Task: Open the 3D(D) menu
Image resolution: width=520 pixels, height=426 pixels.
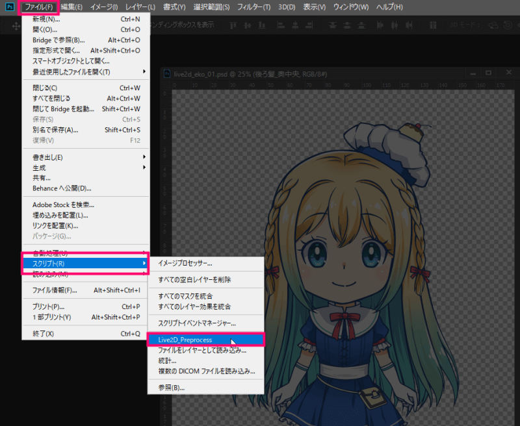Action: (x=287, y=7)
